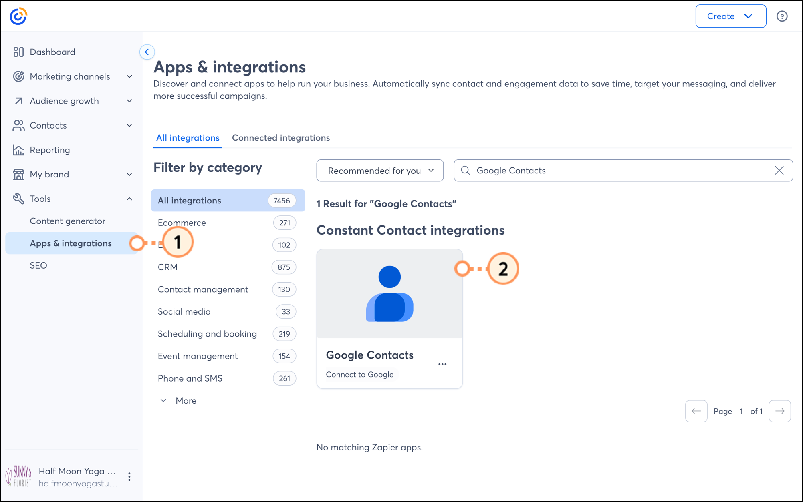Image resolution: width=803 pixels, height=502 pixels.
Task: Click the Google Contacts card title
Action: 369,355
